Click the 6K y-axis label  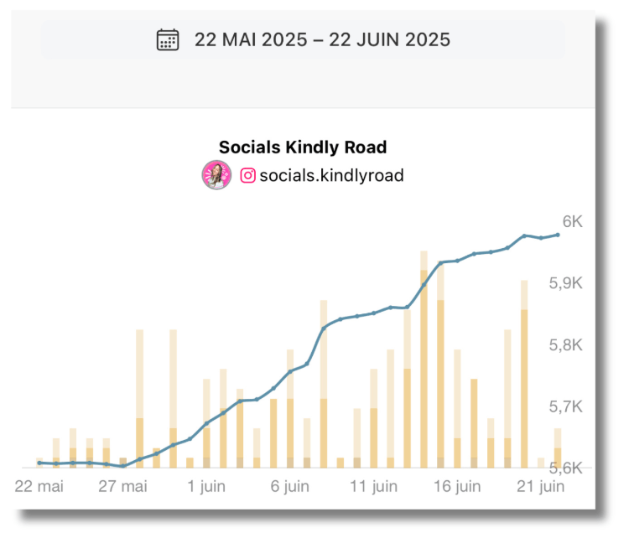tap(572, 221)
